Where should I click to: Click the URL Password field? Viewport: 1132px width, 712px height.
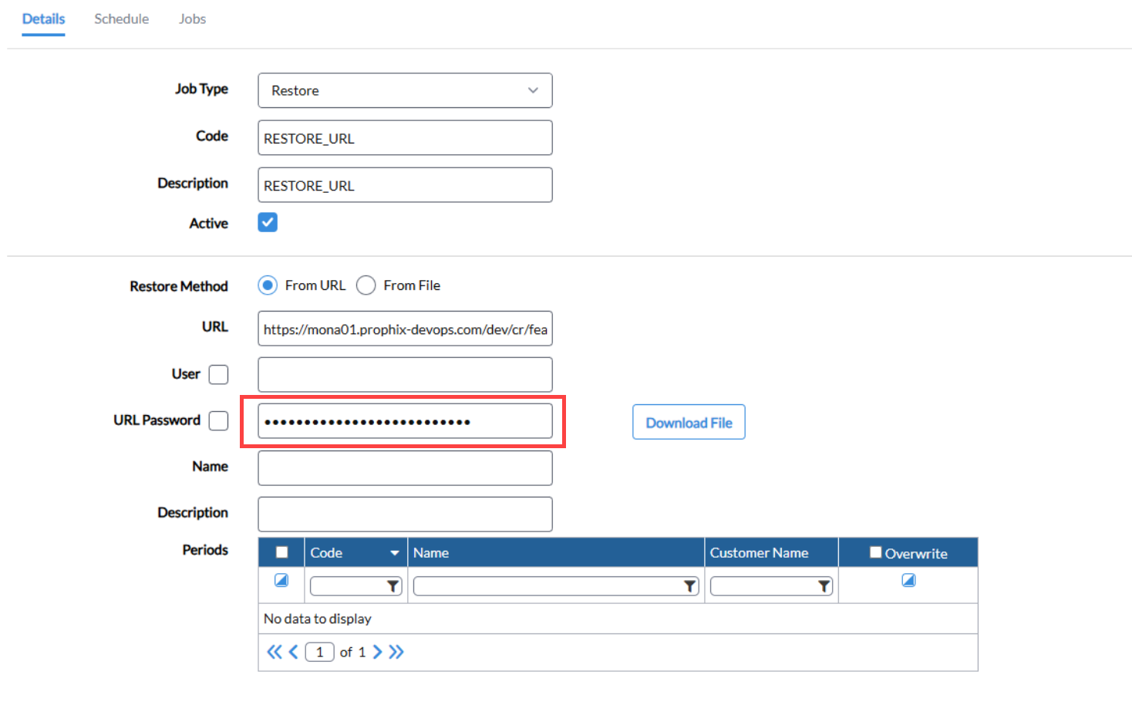click(405, 421)
